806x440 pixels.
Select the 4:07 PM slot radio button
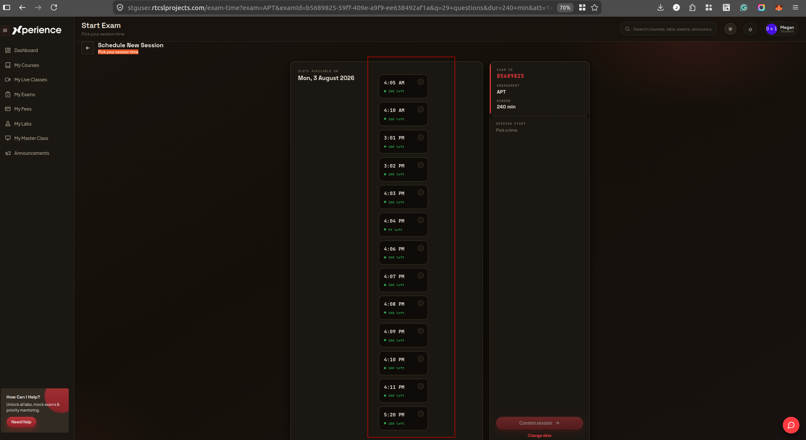pyautogui.click(x=420, y=276)
